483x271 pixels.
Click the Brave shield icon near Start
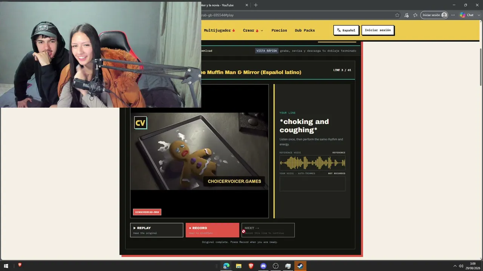(20, 265)
